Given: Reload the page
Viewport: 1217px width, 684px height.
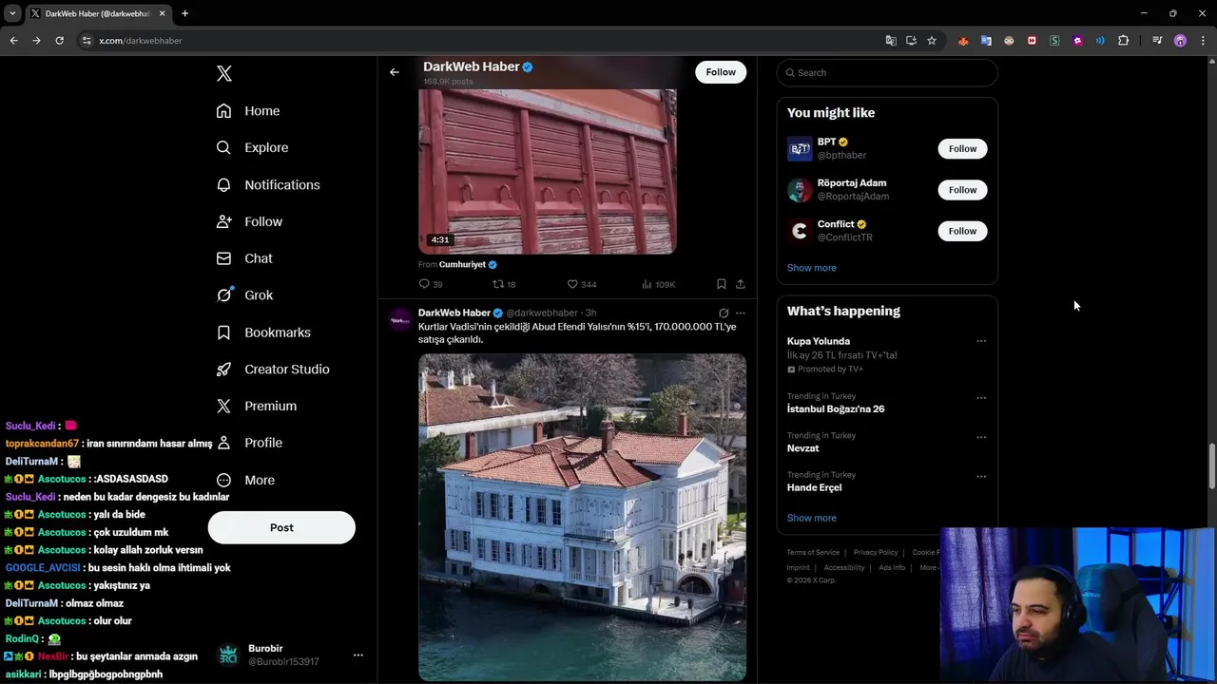Looking at the screenshot, I should tap(59, 40).
